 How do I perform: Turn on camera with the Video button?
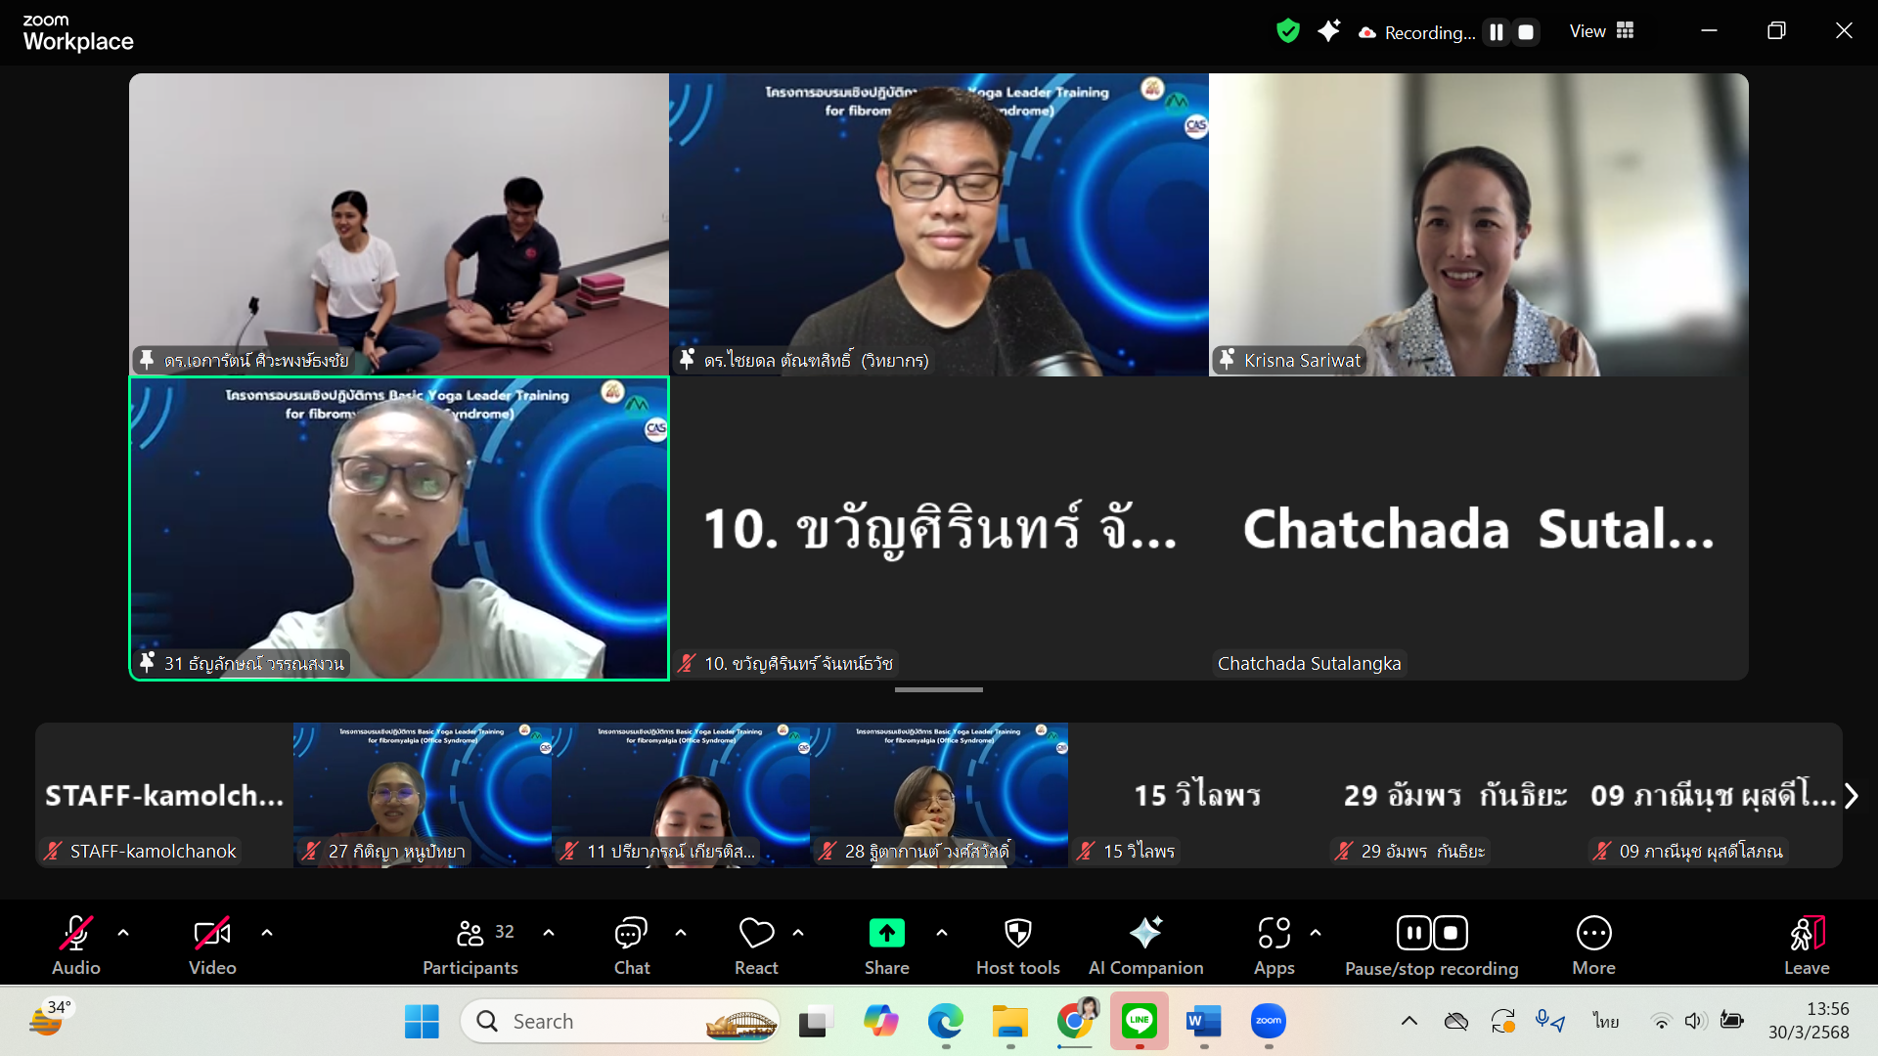tap(212, 934)
